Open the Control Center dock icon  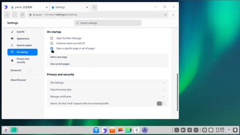pos(145,130)
